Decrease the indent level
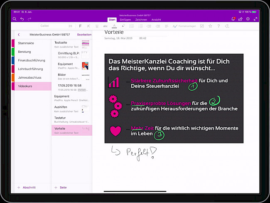Image resolution: width=270 pixels, height=203 pixels. (x=149, y=26)
